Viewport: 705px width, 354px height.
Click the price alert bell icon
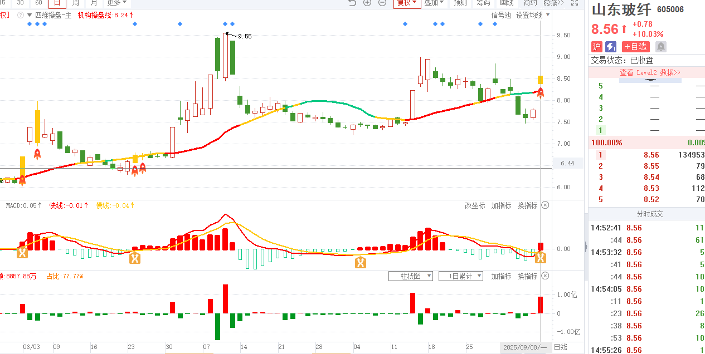point(660,47)
